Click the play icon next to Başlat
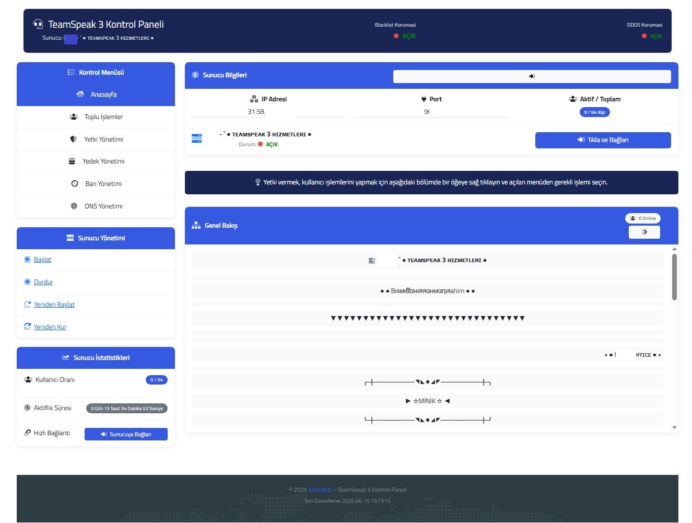 pos(27,260)
